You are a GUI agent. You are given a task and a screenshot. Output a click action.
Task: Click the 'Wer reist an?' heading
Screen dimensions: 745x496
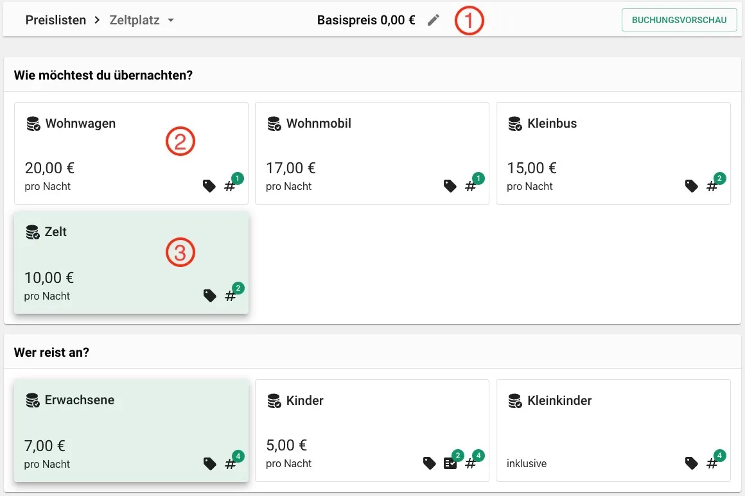(x=51, y=352)
